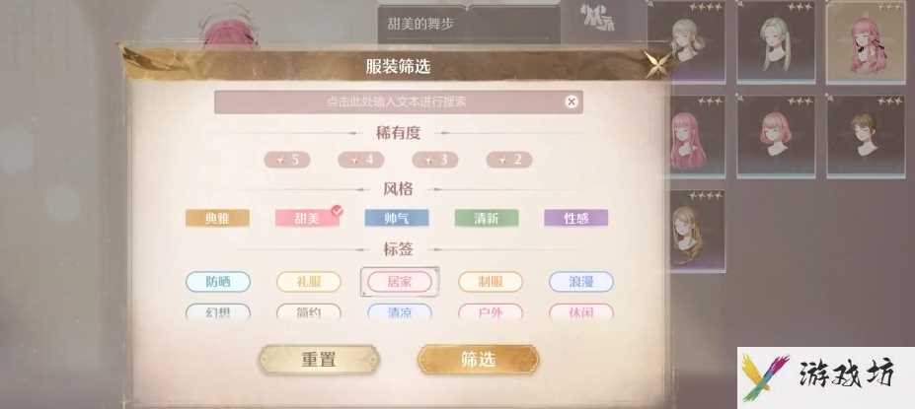
Task: Select the 浪漫 tag
Action: tap(581, 282)
